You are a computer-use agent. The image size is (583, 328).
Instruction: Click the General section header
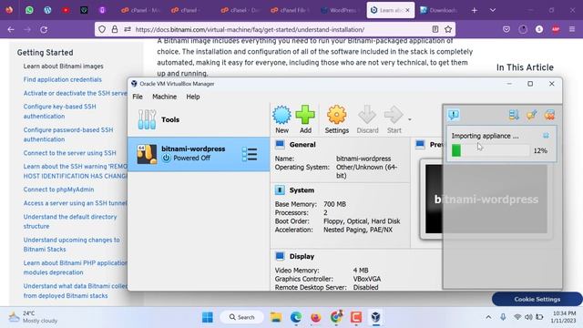click(302, 145)
